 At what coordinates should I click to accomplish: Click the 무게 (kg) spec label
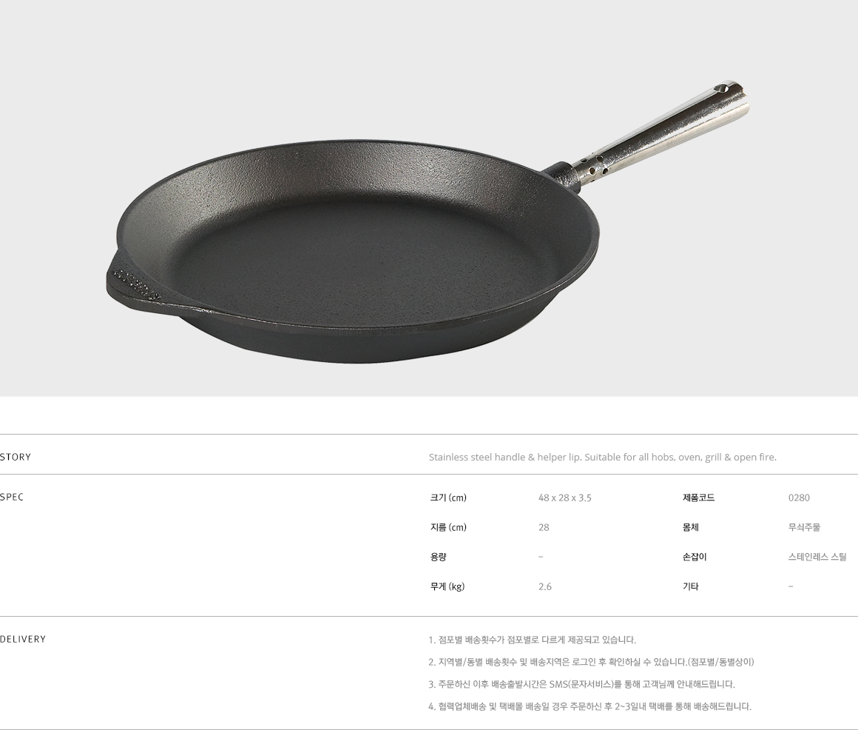click(x=447, y=586)
